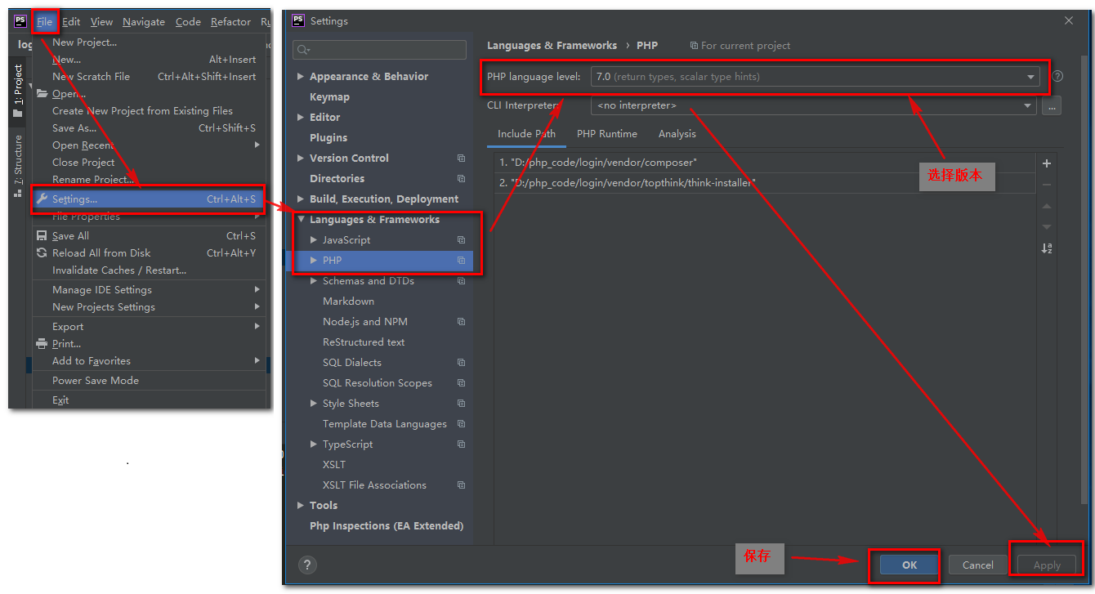The height and width of the screenshot is (594, 1095).
Task: Open the Manage IDE Settings submenu
Action: click(x=148, y=290)
